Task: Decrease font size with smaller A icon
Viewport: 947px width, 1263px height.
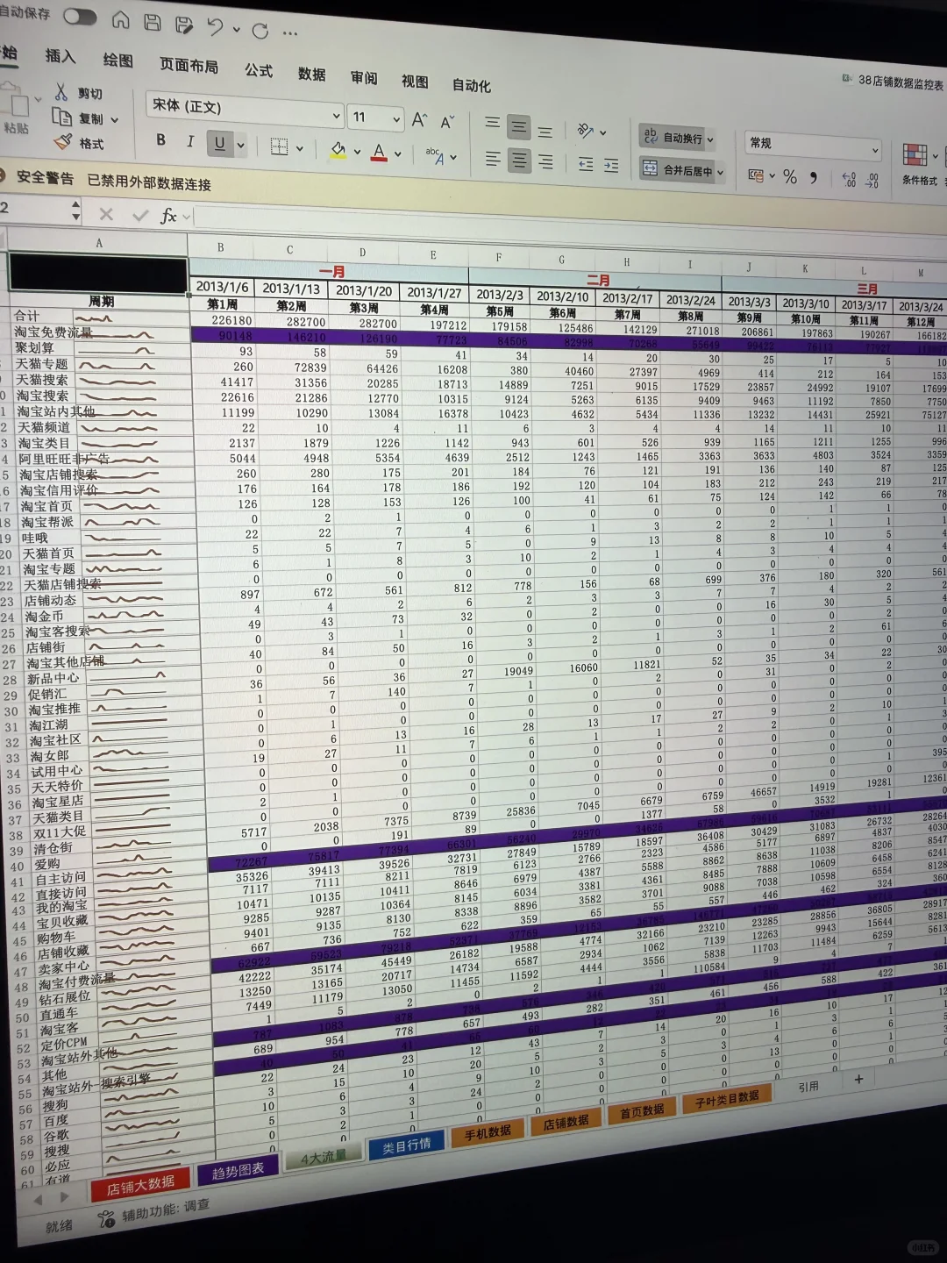Action: [x=447, y=122]
